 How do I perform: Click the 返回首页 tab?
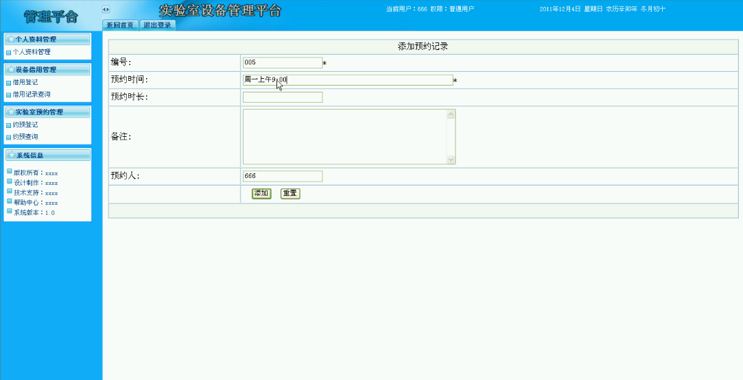[120, 25]
